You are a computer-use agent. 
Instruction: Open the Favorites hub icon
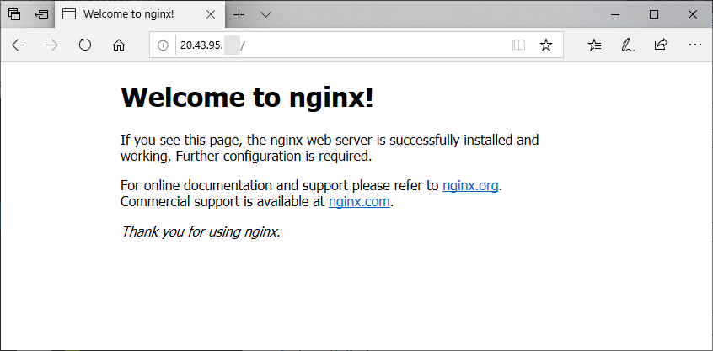coord(594,45)
